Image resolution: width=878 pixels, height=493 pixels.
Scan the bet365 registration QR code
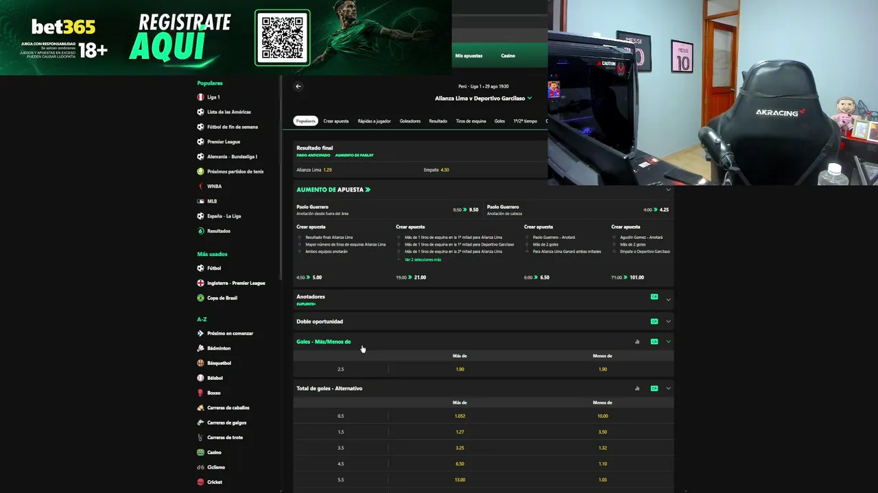click(283, 38)
